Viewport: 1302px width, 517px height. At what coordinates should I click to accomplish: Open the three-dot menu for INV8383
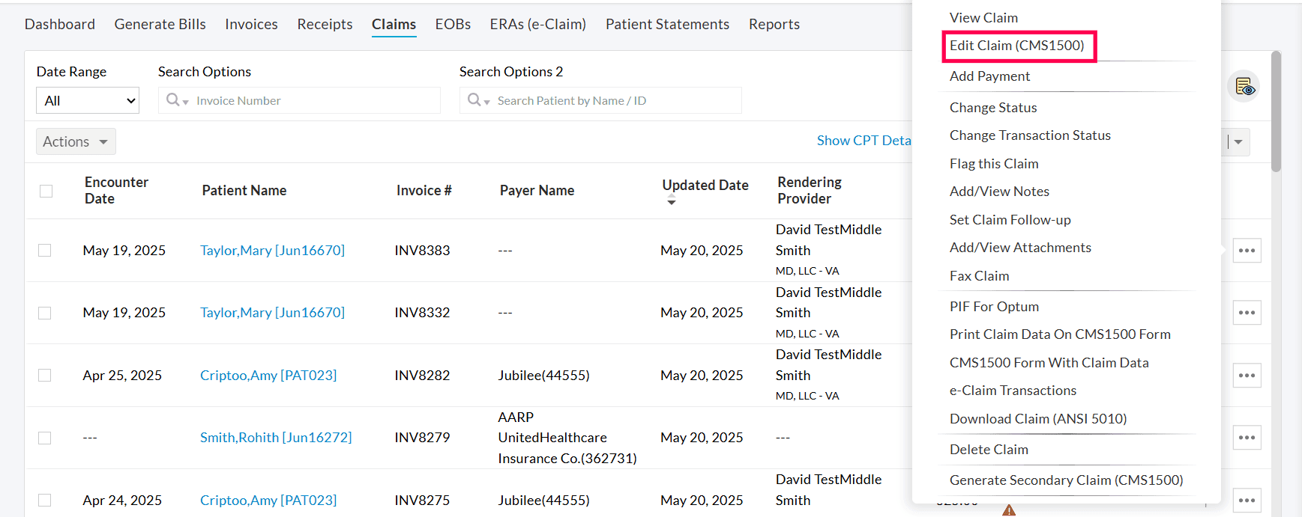(x=1247, y=251)
